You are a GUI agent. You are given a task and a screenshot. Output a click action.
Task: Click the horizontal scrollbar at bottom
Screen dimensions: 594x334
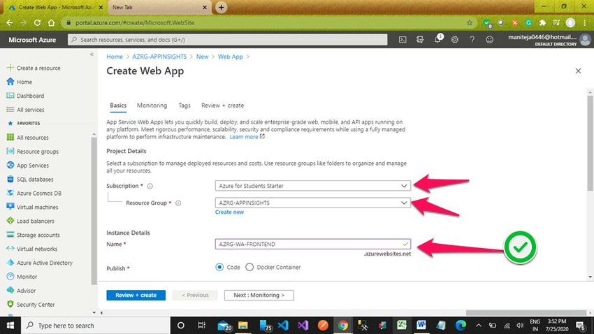tap(526, 313)
